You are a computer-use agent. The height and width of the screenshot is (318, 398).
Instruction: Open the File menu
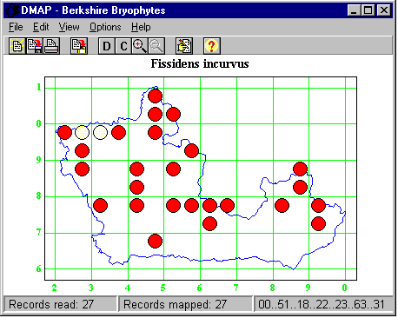pos(16,27)
